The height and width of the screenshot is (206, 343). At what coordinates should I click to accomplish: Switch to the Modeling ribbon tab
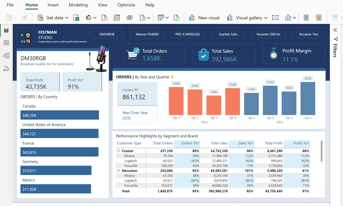78,5
